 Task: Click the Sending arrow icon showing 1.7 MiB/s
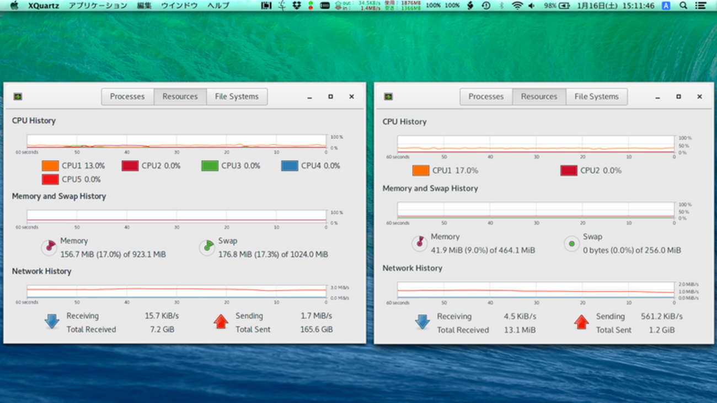coord(221,322)
